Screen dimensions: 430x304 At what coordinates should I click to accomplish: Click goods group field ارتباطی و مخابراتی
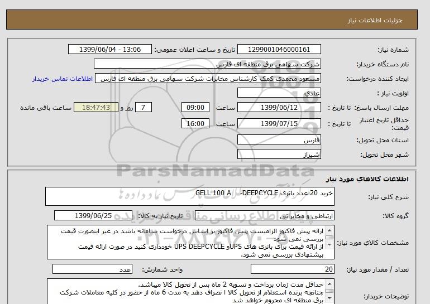264,216
